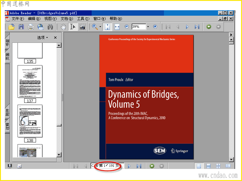Image resolution: width=242 pixels, height=181 pixels.
Task: Click the Fit Width icon in toolbar
Action: pos(117,27)
